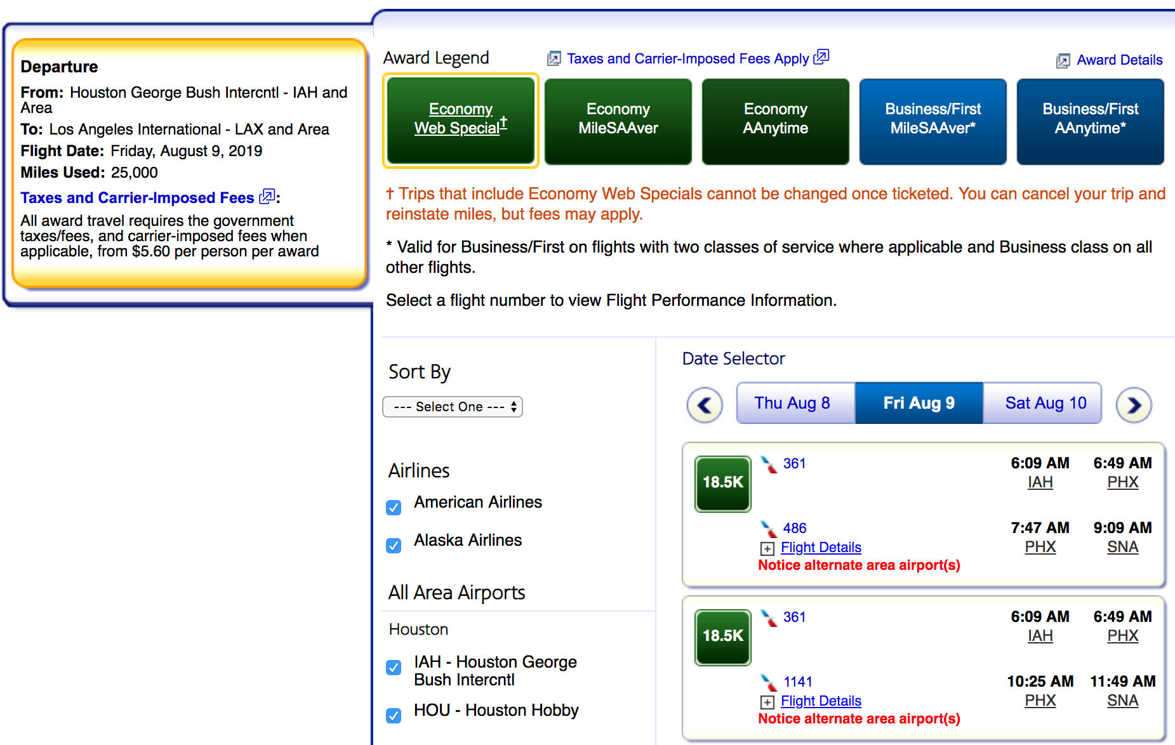1175x745 pixels.
Task: Click the 18.5K award badge for flight 1141
Action: [x=722, y=636]
